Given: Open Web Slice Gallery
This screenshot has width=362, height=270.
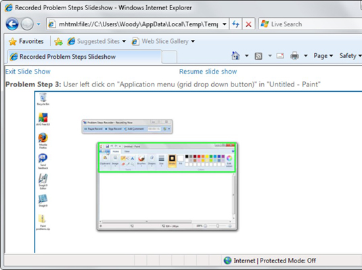Looking at the screenshot, I should pyautogui.click(x=160, y=41).
